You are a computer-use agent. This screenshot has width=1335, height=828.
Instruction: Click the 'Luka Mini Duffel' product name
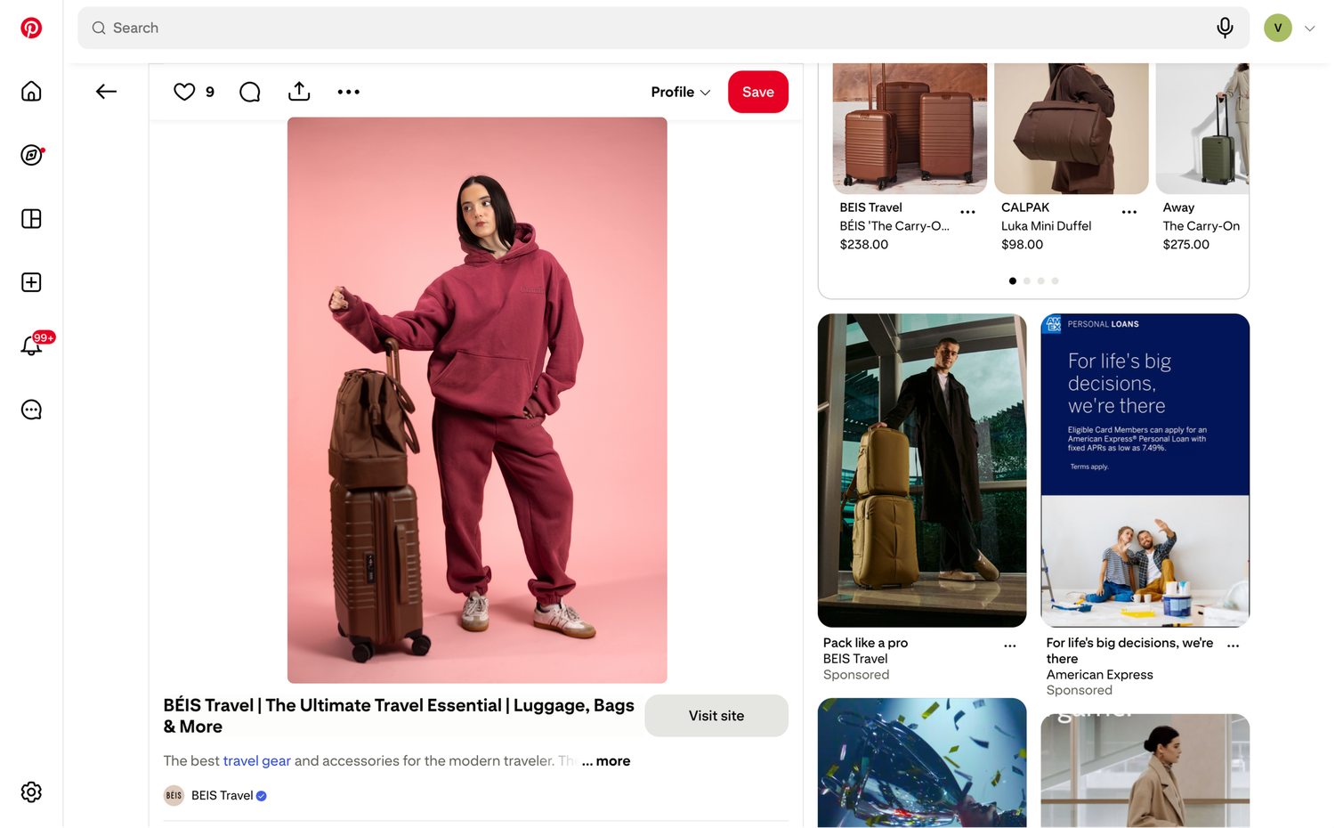click(x=1047, y=226)
